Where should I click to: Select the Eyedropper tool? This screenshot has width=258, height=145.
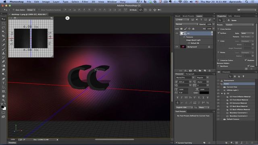tap(3, 40)
